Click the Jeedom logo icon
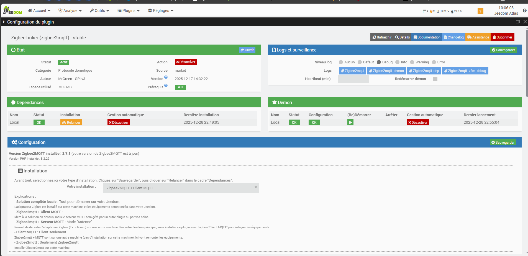Image resolution: width=528 pixels, height=256 pixels. pos(12,10)
